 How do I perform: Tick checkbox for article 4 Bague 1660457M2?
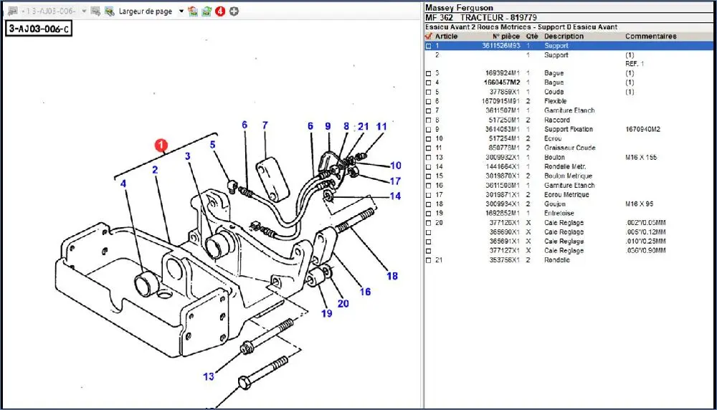click(x=429, y=82)
